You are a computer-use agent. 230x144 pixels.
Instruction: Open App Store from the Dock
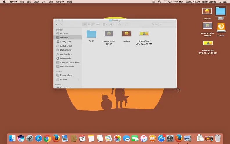[161, 138]
